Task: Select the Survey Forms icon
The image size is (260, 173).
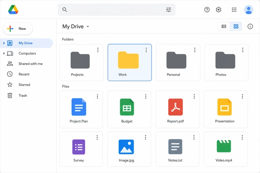Action: [78, 147]
